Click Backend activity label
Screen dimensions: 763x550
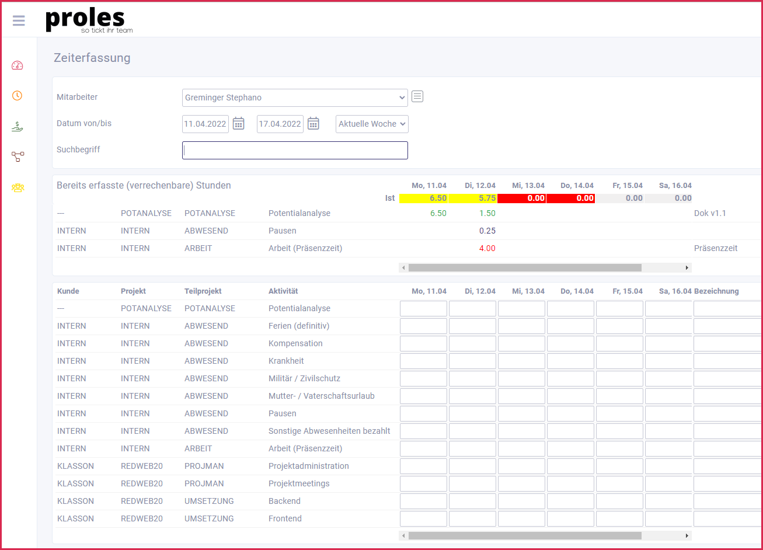[x=284, y=501]
